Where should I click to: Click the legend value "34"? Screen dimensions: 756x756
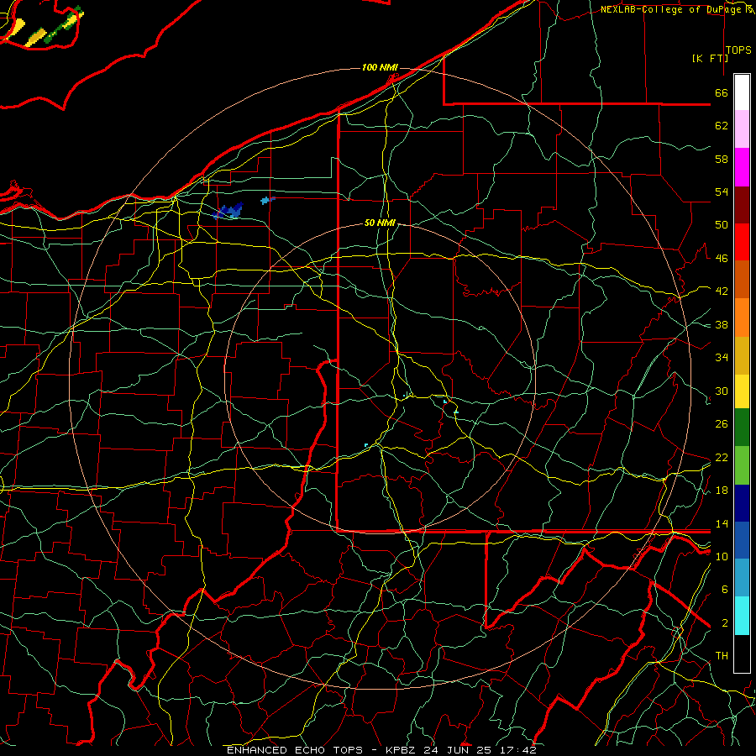[x=722, y=358]
